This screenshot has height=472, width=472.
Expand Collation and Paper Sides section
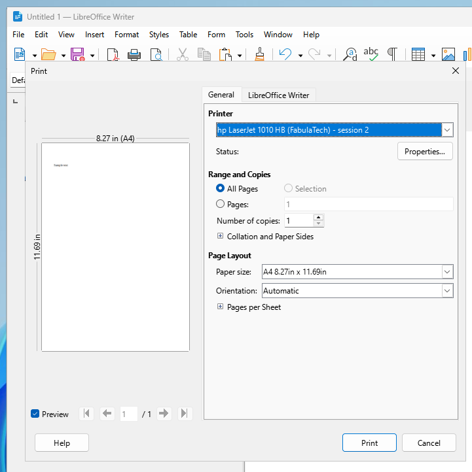[221, 237]
